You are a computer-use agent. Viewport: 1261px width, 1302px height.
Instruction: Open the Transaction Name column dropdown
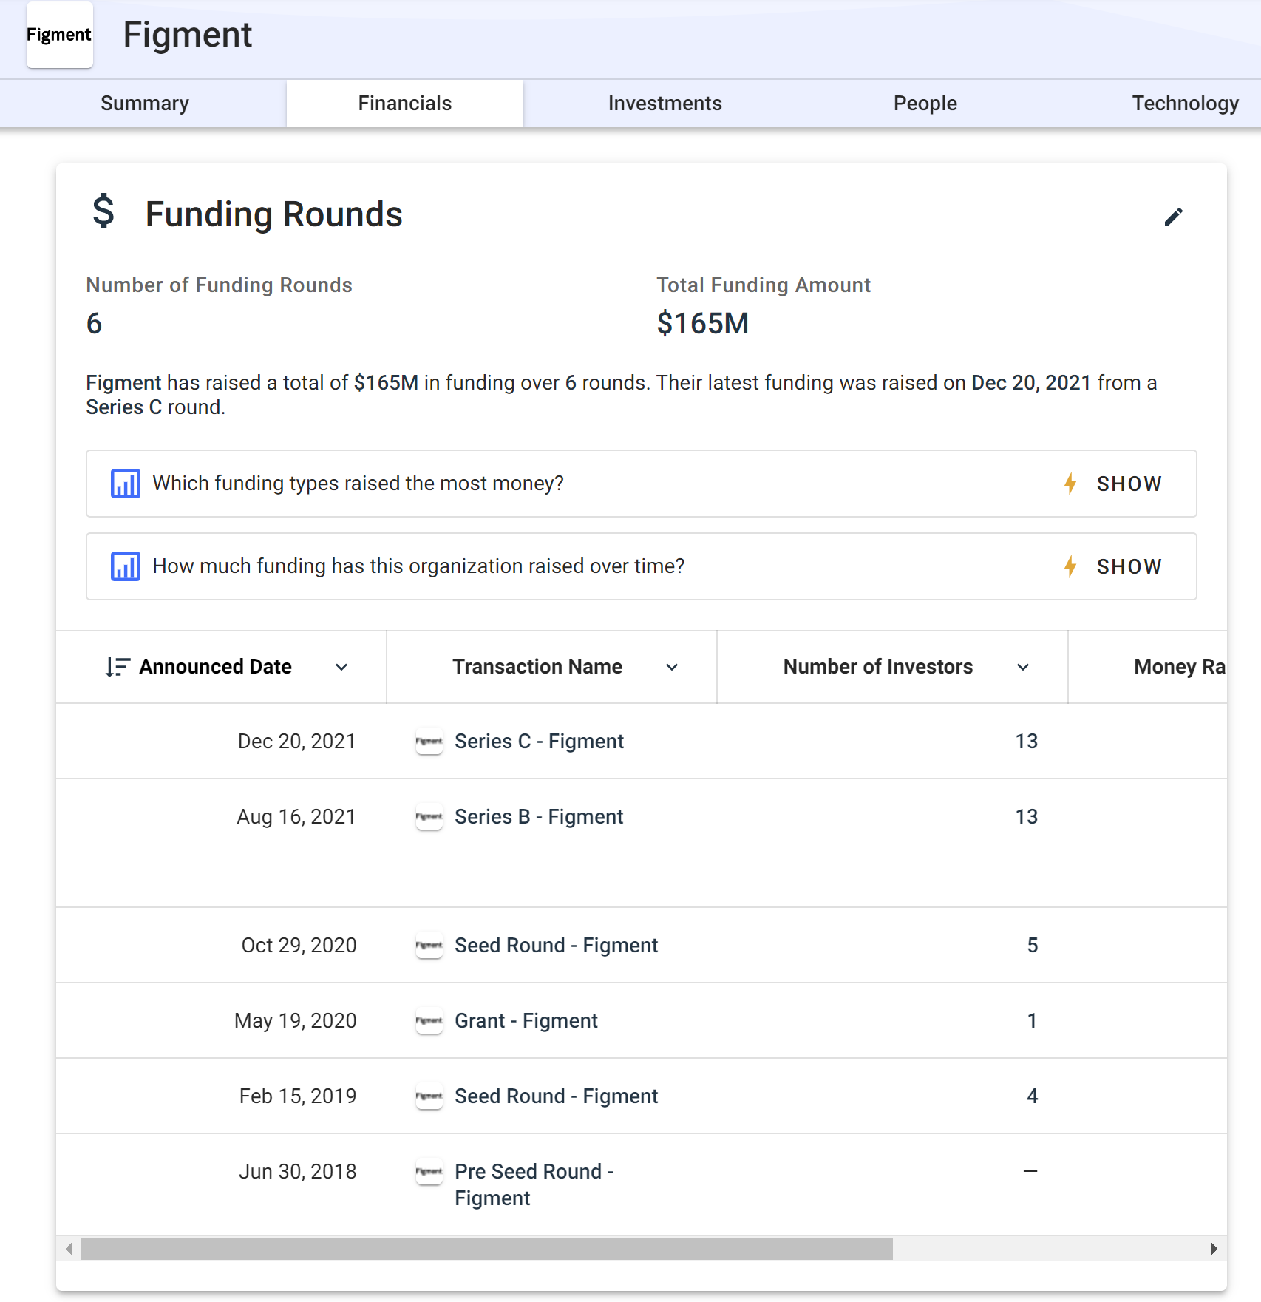(x=673, y=667)
